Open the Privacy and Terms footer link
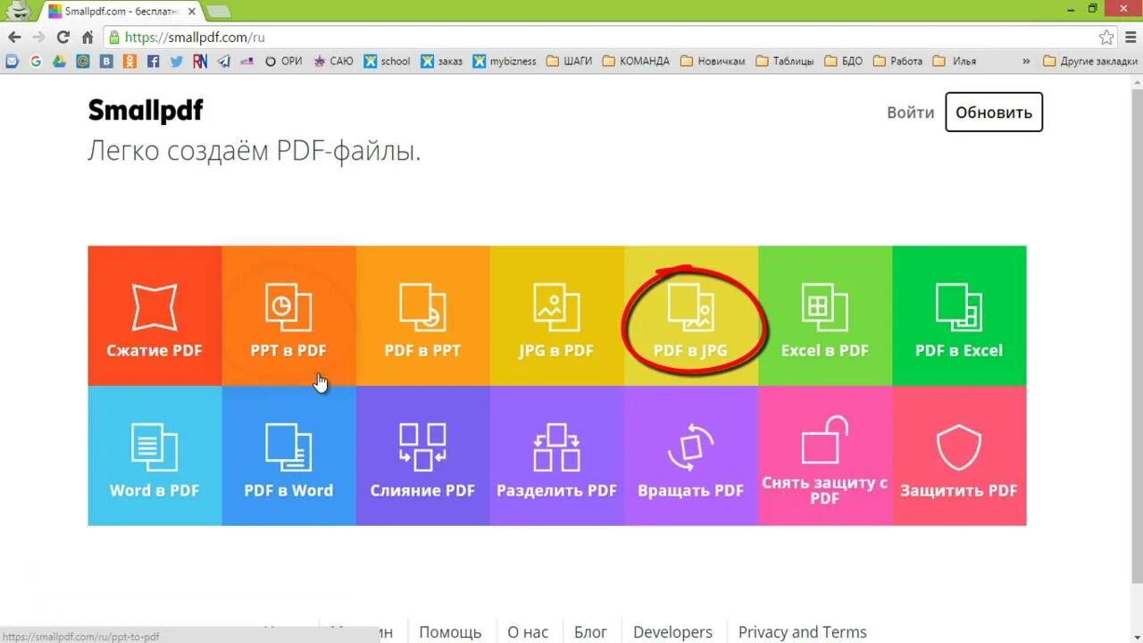Viewport: 1143px width, 643px height. point(802,632)
